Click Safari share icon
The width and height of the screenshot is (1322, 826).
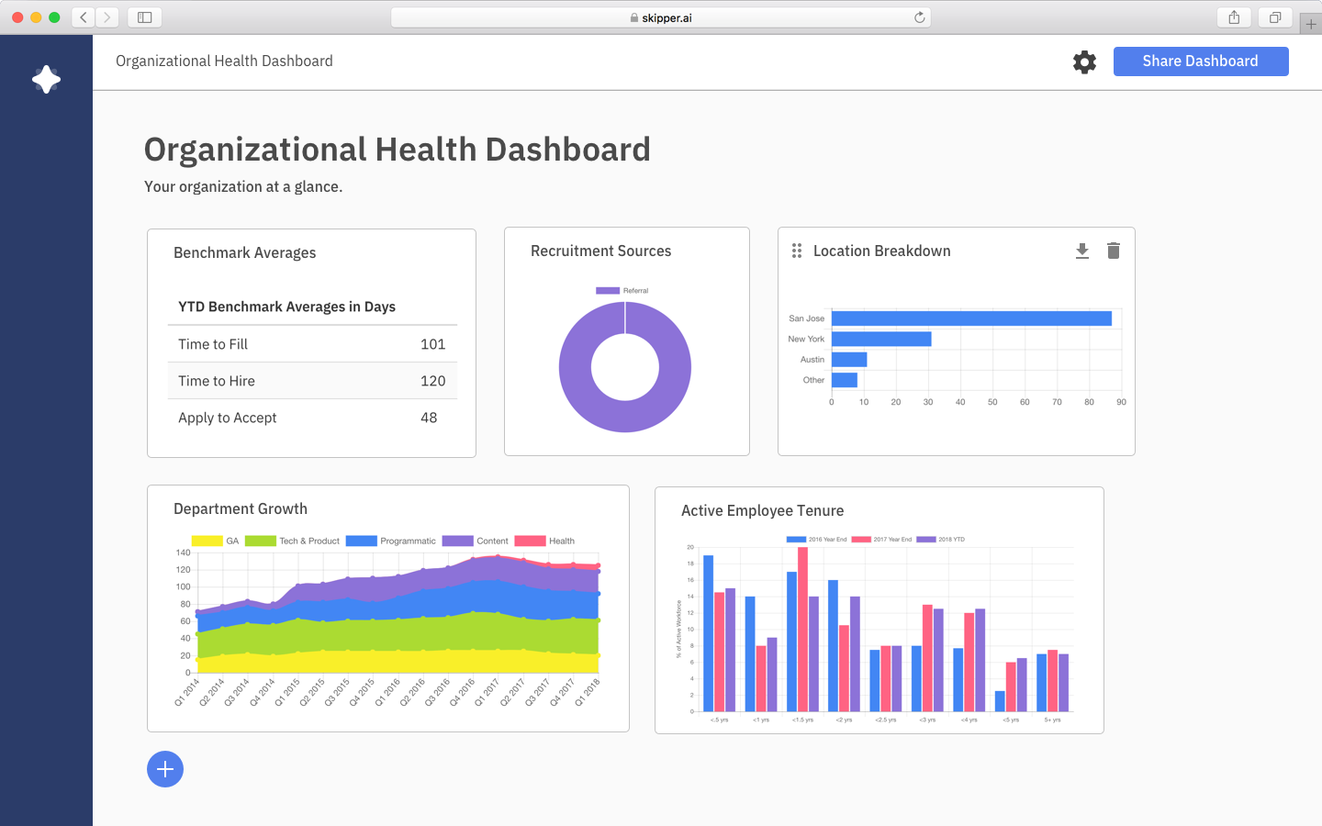pyautogui.click(x=1234, y=17)
